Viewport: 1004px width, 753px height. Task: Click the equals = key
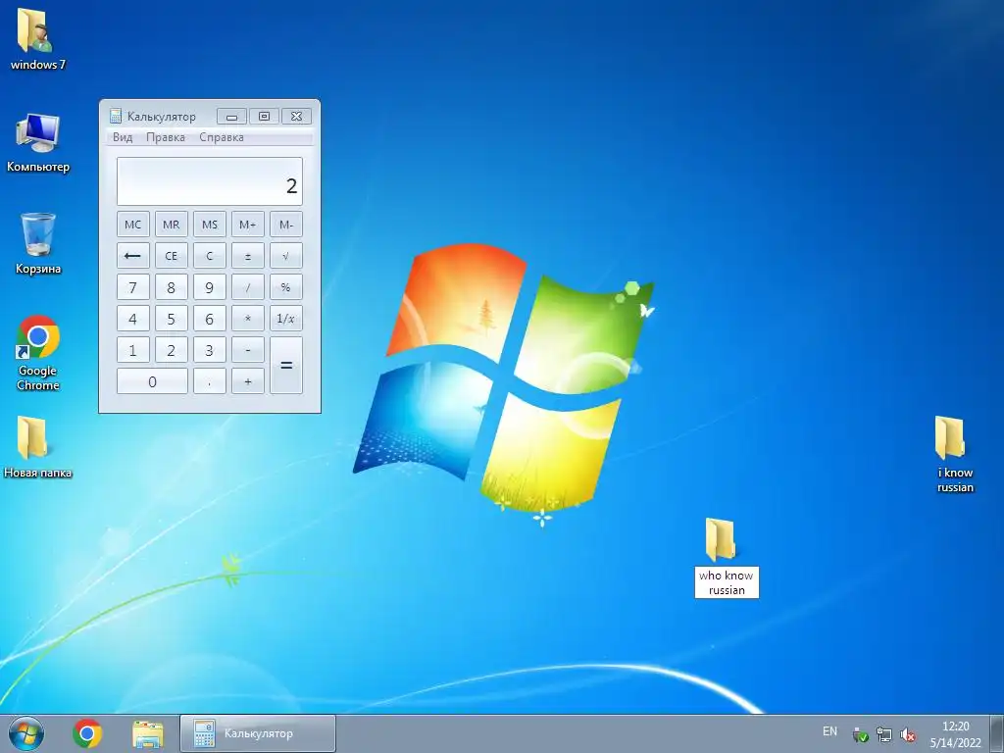[x=286, y=365]
